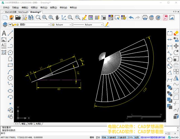Image resolution: width=180 pixels, height=139 pixels.
Task: Click the coordinates readout in status bar
Action: pyautogui.click(x=21, y=137)
